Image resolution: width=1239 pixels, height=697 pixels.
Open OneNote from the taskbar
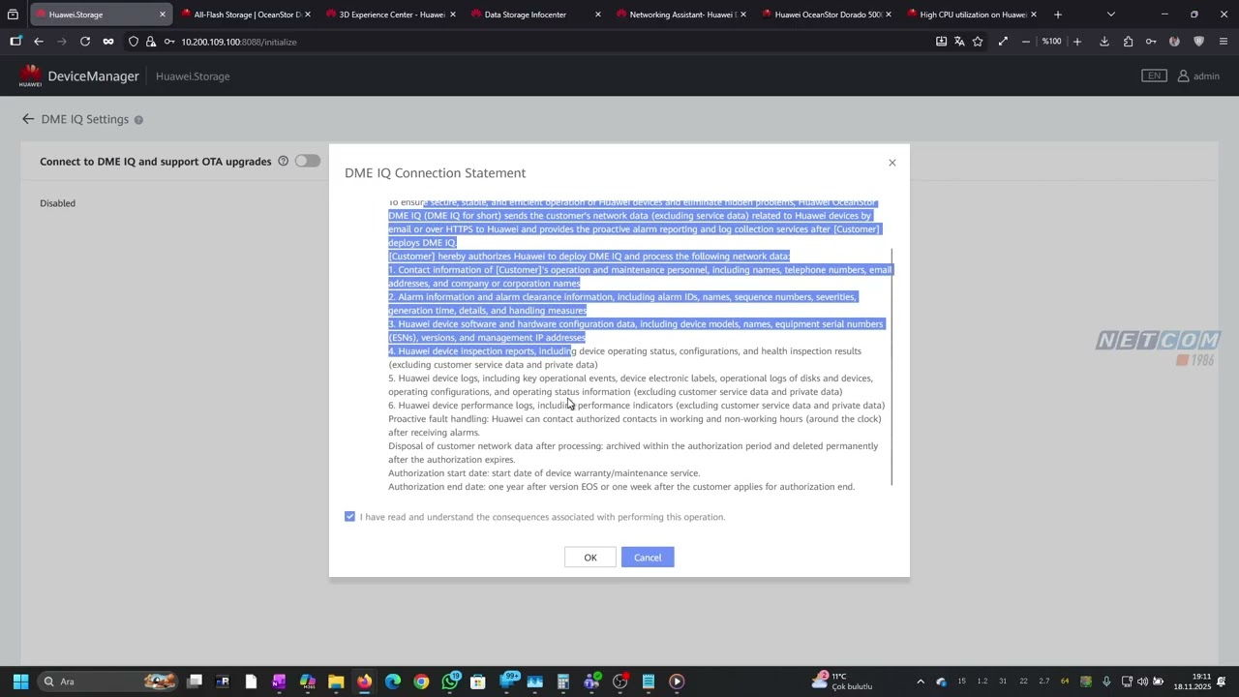[x=279, y=682]
